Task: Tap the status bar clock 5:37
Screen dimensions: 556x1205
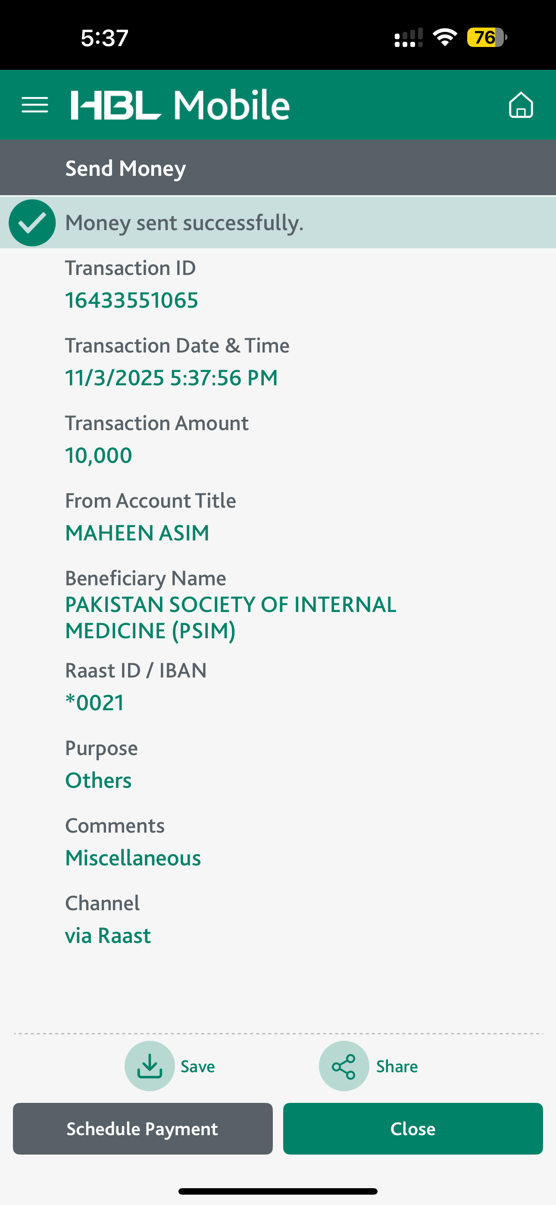Action: pos(104,38)
